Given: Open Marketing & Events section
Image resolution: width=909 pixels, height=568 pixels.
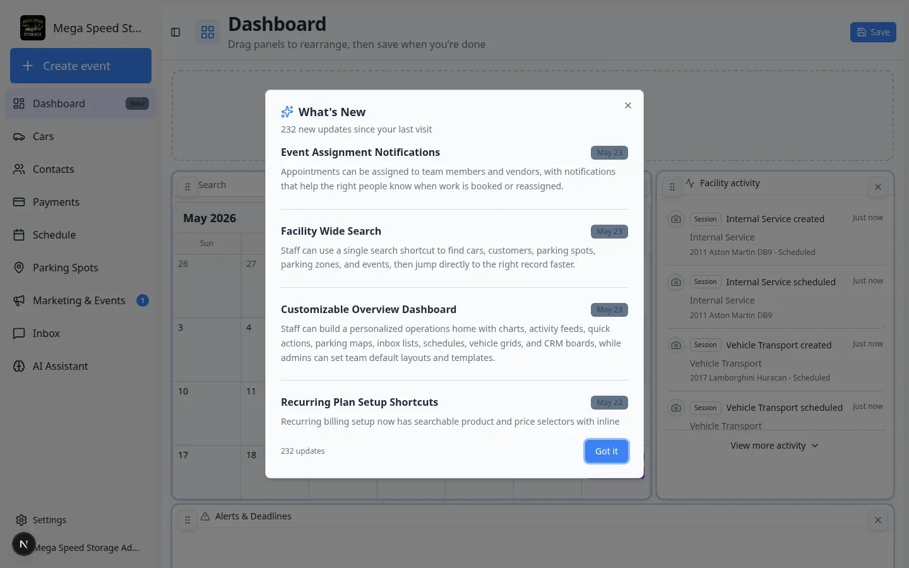Looking at the screenshot, I should pyautogui.click(x=81, y=300).
